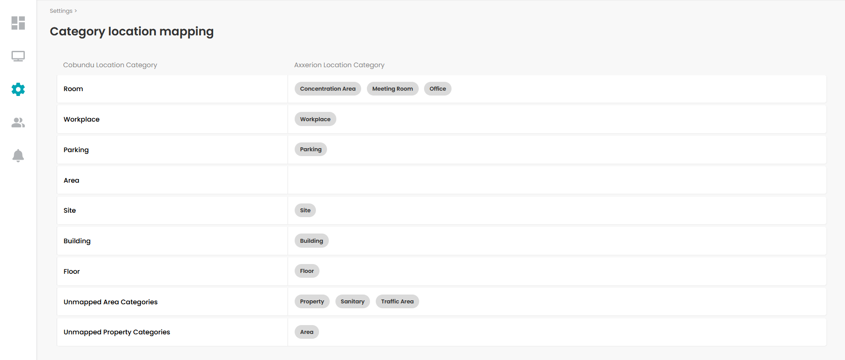845x360 pixels.
Task: Click the Property unmapped tag
Action: pyautogui.click(x=312, y=302)
